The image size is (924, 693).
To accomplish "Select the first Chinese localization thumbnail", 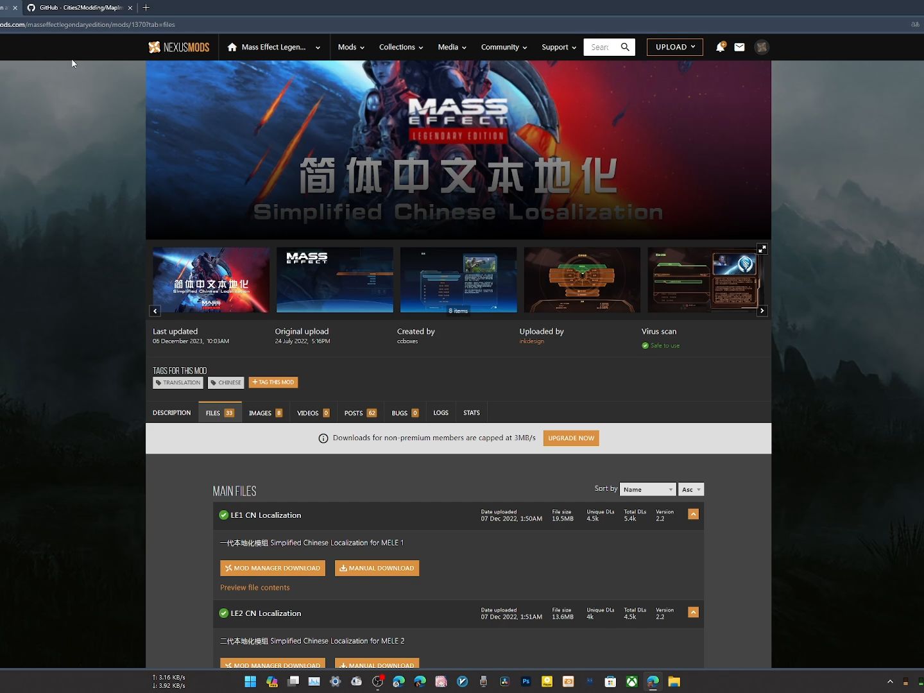I will 211,280.
